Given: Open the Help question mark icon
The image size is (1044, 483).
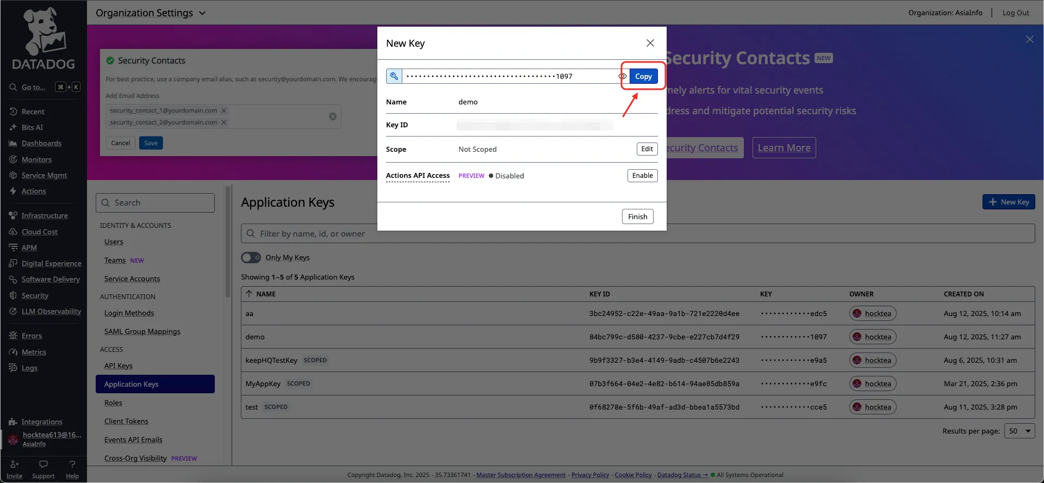Looking at the screenshot, I should tap(72, 465).
